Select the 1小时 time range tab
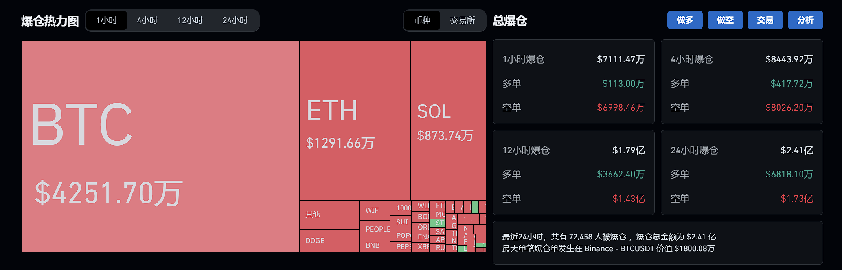 click(x=107, y=20)
